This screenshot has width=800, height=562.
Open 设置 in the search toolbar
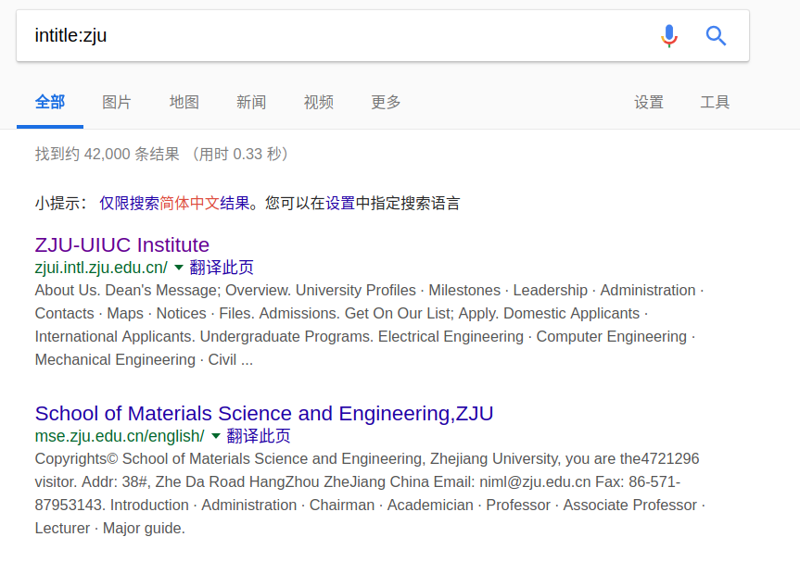click(x=649, y=102)
